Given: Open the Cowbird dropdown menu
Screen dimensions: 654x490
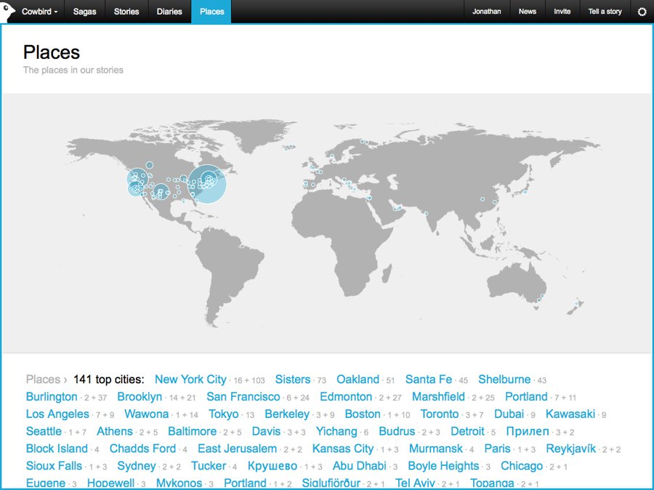Looking at the screenshot, I should point(40,12).
